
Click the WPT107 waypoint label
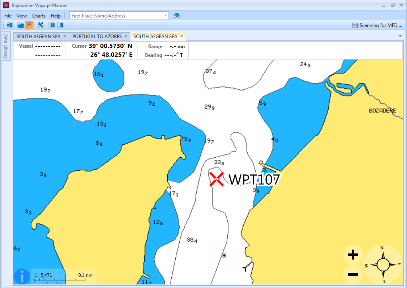pos(254,180)
